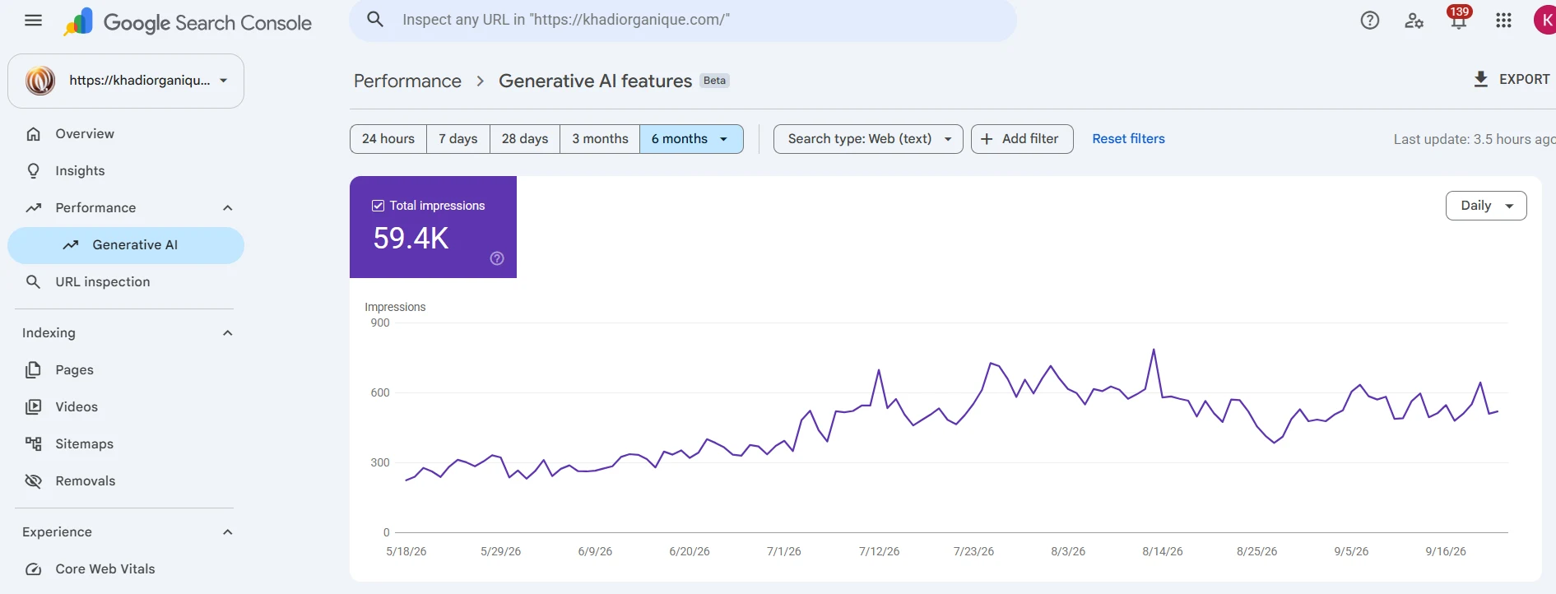
Task: Select the 24 hours range tab
Action: [x=388, y=139]
